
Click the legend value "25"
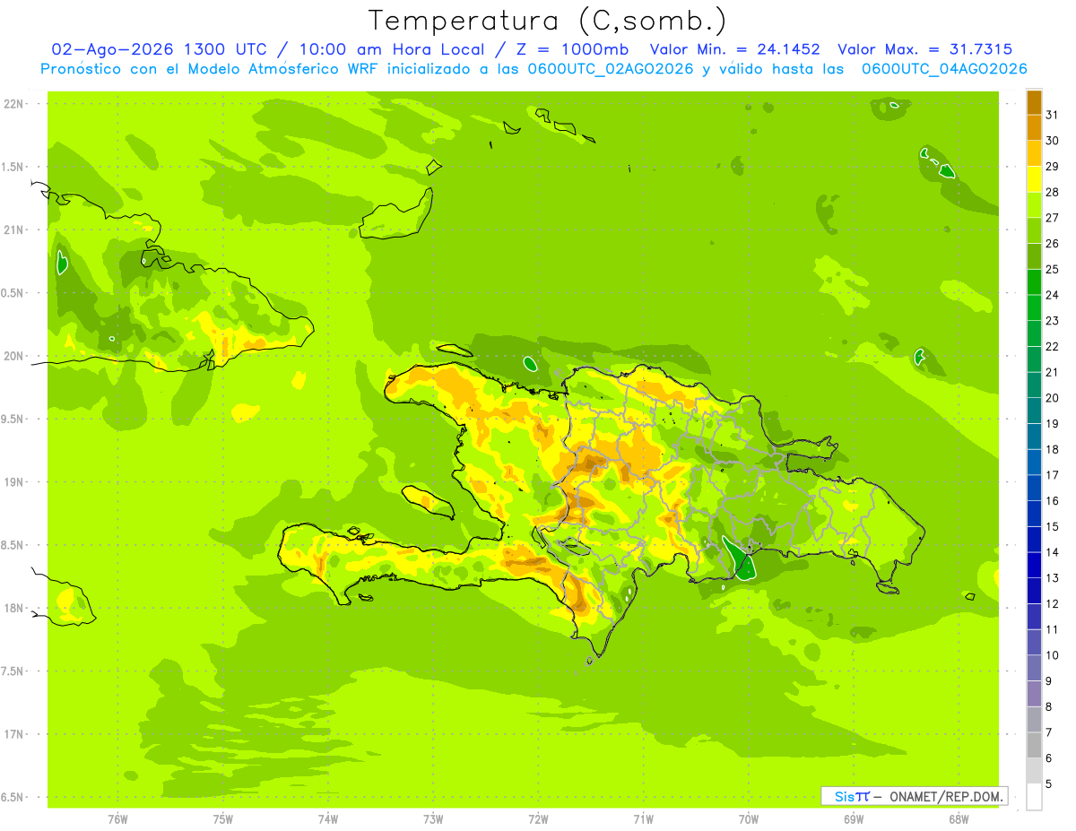point(1051,269)
